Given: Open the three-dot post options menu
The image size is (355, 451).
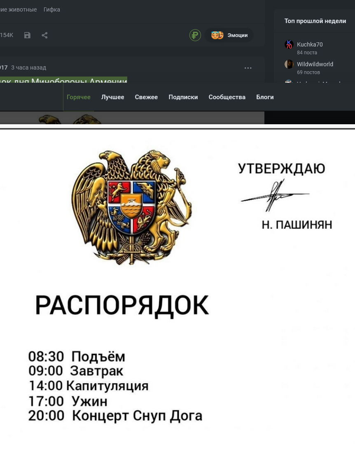Looking at the screenshot, I should [x=248, y=68].
